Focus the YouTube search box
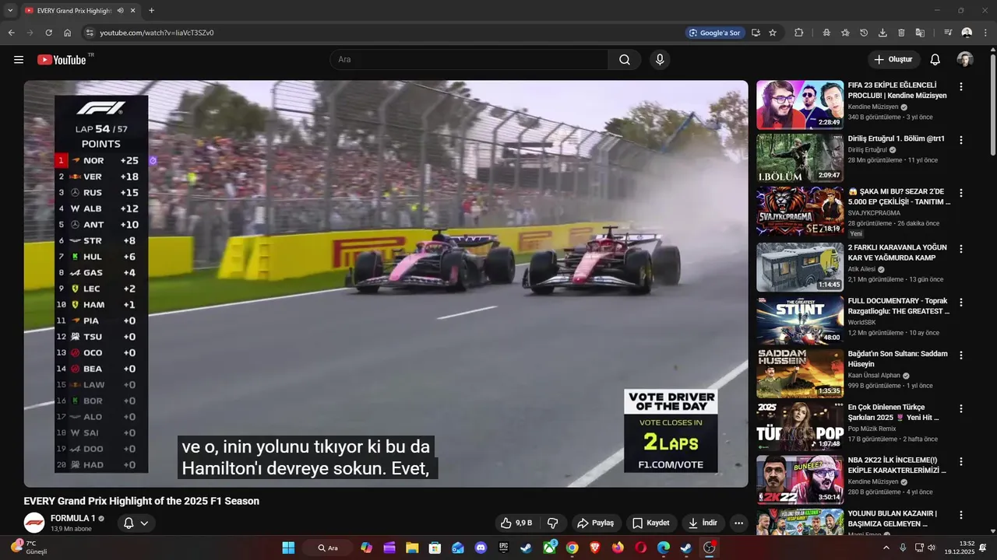 tap(469, 60)
